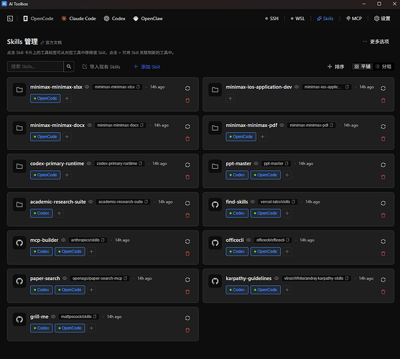The height and width of the screenshot is (359, 400).
Task: Toggle eye icon for officecli
Action: pyautogui.click(x=248, y=240)
